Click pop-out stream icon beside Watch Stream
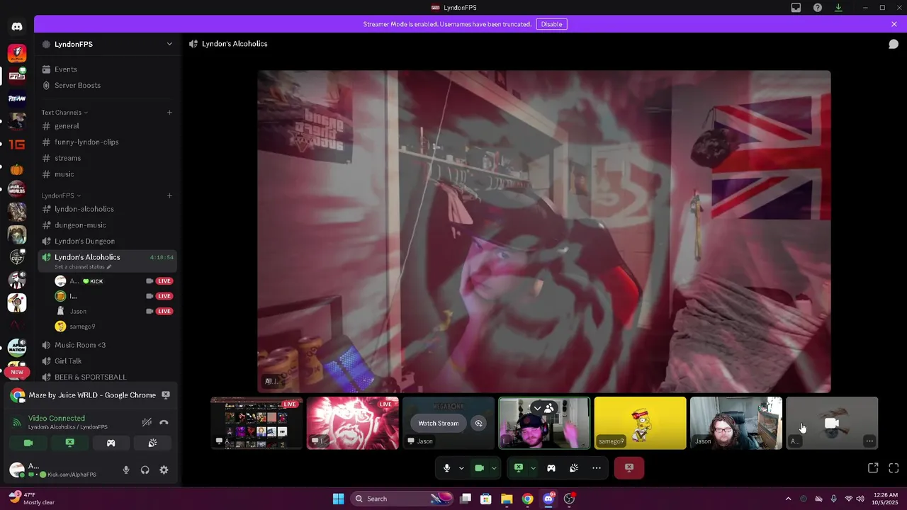Viewport: 907px width, 510px height. pyautogui.click(x=478, y=423)
